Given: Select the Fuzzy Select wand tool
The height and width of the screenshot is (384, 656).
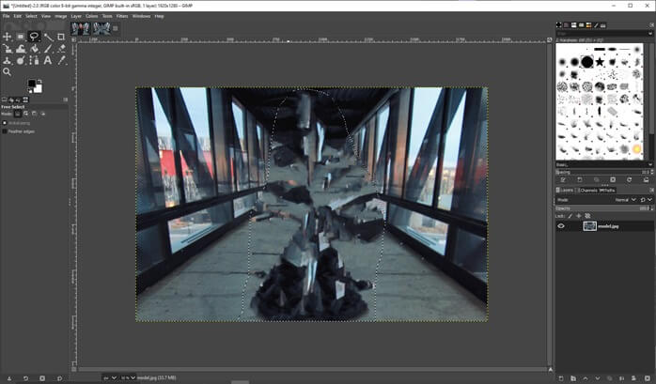Looking at the screenshot, I should click(48, 37).
